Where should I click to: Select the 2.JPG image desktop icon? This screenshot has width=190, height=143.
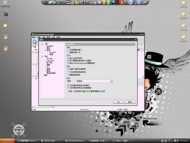click(x=5, y=48)
